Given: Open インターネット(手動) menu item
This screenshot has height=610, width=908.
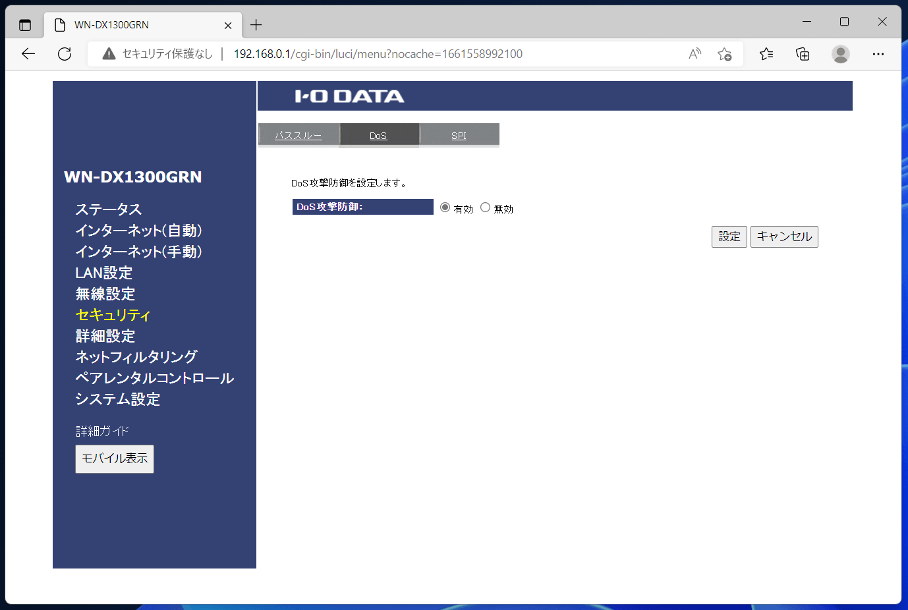Looking at the screenshot, I should tap(138, 252).
